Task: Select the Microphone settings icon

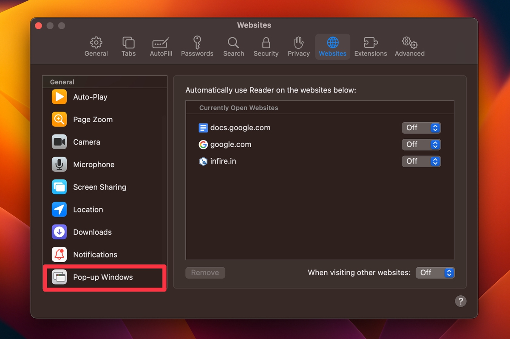Action: pyautogui.click(x=59, y=164)
